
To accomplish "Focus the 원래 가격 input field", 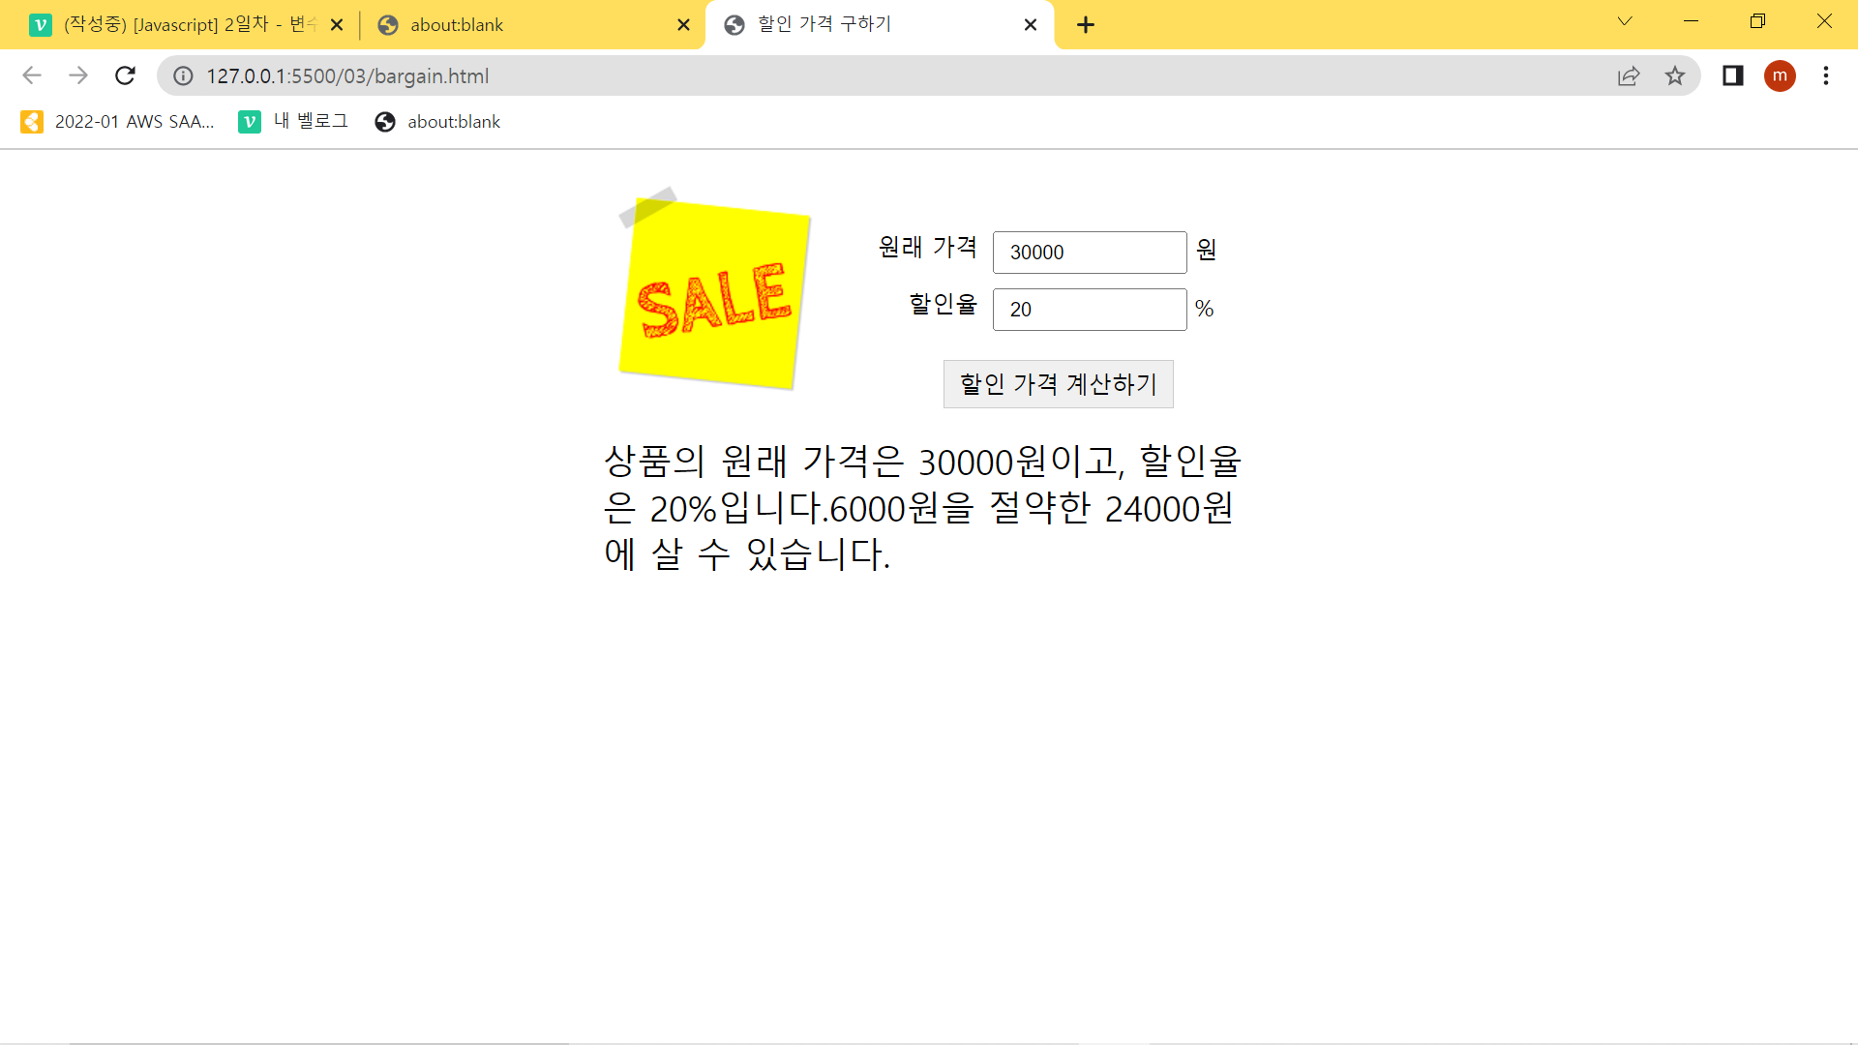I will coord(1089,253).
